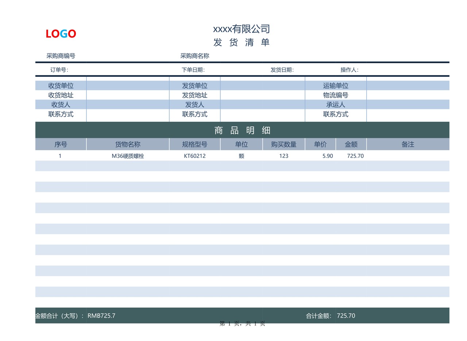Click the 发货单位 value cell
This screenshot has width=467, height=341.
pyautogui.click(x=262, y=85)
